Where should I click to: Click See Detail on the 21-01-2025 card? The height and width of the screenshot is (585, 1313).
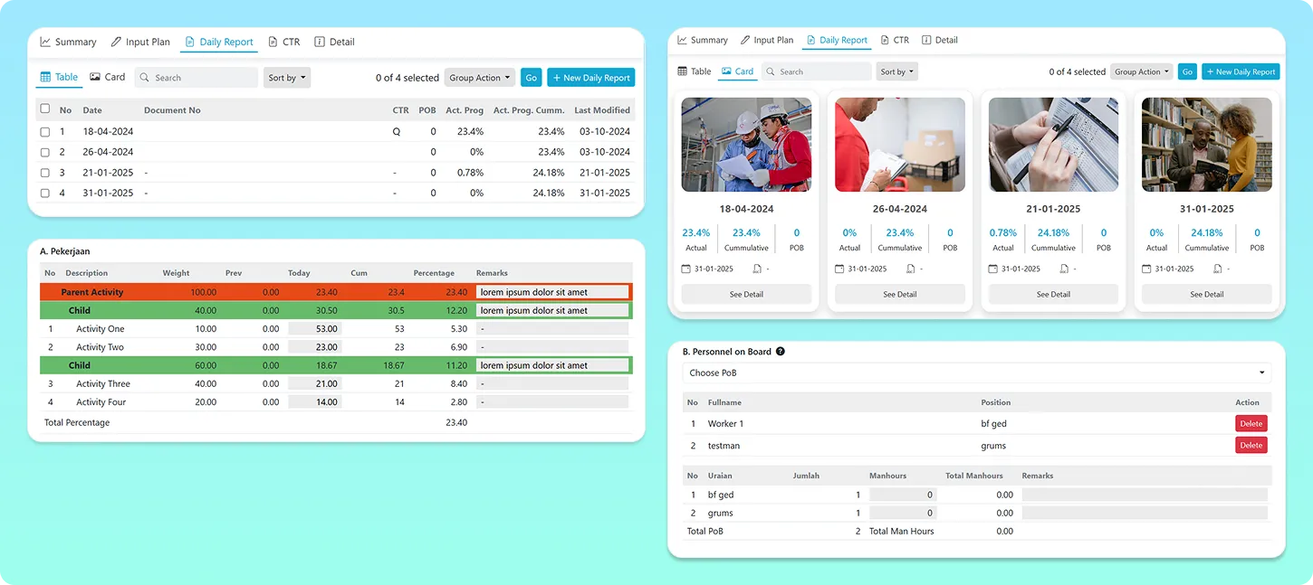tap(1053, 295)
